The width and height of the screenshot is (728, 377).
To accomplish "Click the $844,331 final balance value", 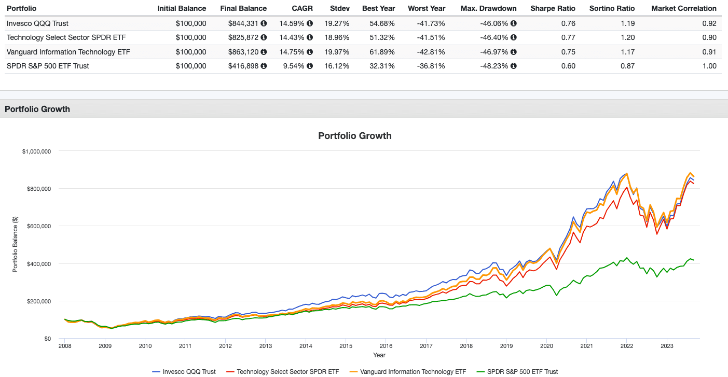I will (243, 23).
